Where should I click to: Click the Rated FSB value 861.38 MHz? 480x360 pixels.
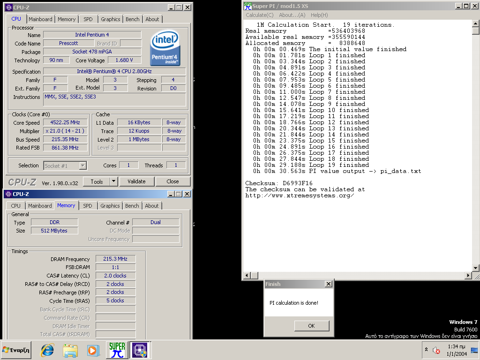coord(65,148)
